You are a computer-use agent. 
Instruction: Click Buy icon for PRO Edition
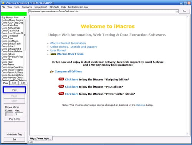click(x=61, y=87)
